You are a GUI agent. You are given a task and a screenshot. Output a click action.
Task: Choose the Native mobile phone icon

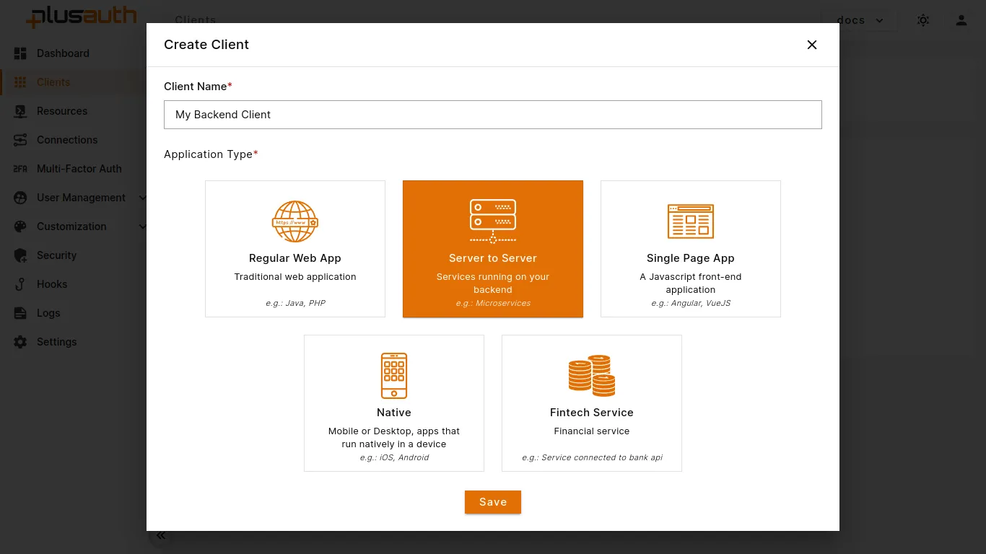(x=394, y=375)
